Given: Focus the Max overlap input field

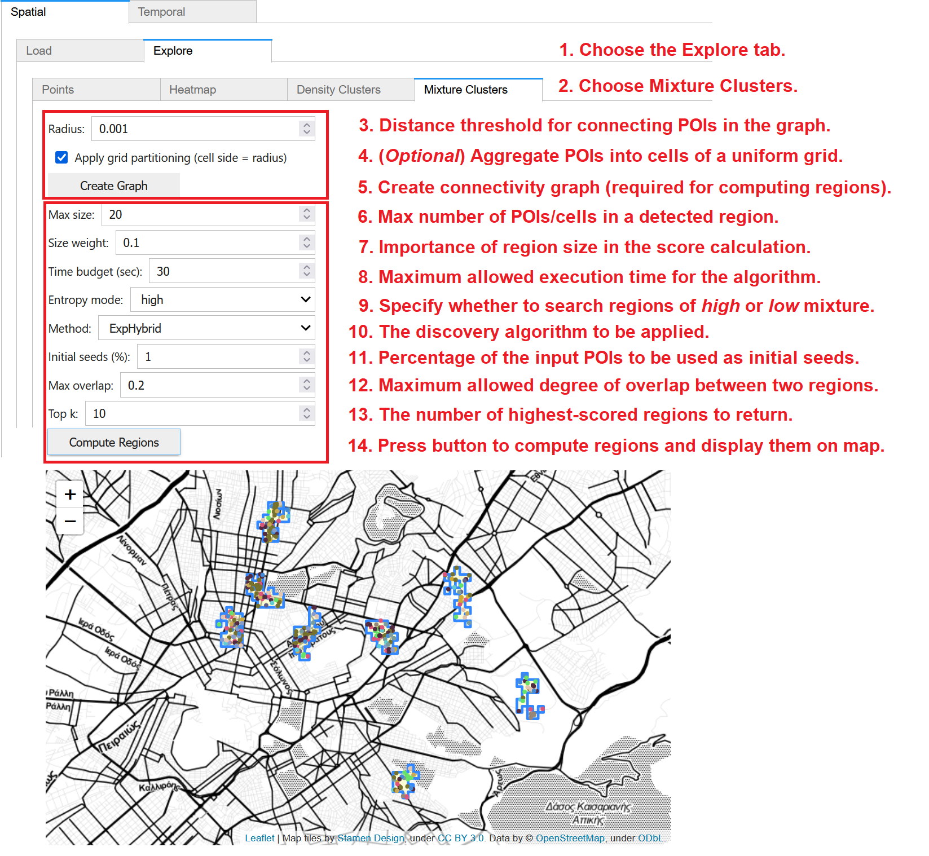Looking at the screenshot, I should point(218,385).
